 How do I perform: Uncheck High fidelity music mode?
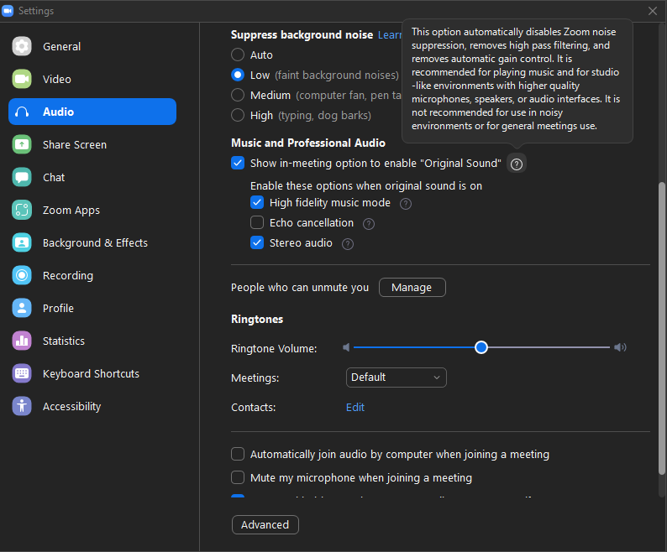tap(258, 203)
